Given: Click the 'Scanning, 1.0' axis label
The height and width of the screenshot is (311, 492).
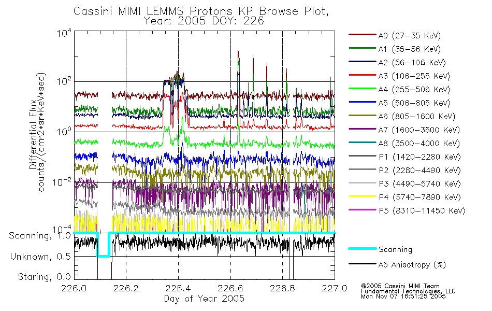Looking at the screenshot, I should 40,236.
